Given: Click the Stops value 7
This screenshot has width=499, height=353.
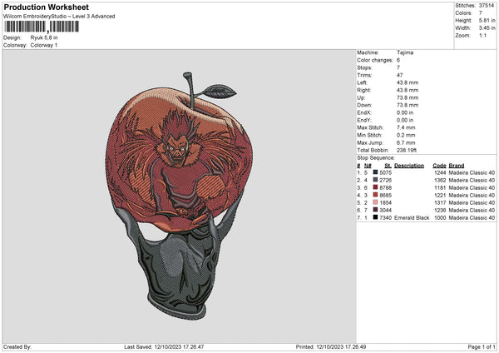Looking at the screenshot, I should pyautogui.click(x=398, y=67).
